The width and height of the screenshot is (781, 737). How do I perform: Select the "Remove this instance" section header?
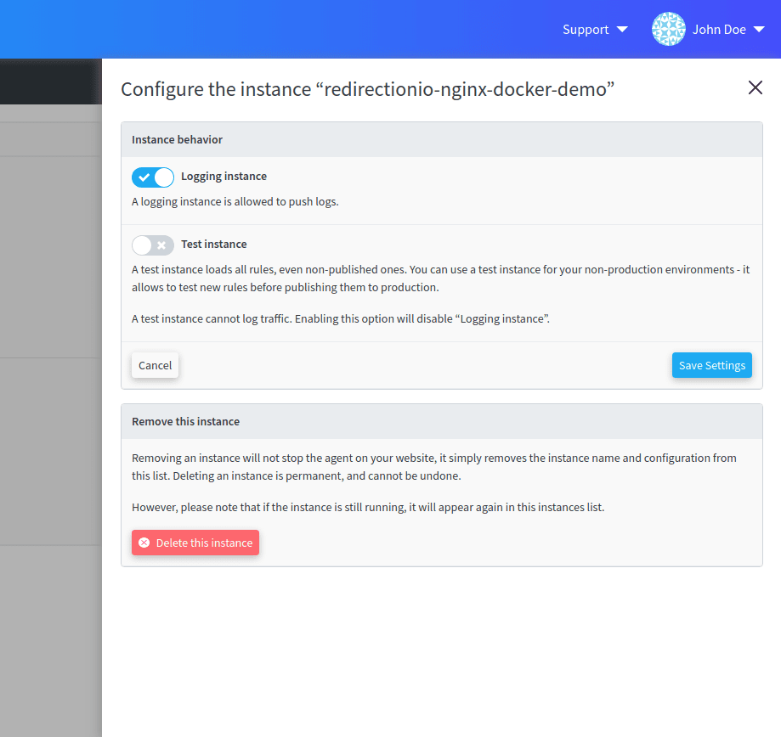(x=186, y=421)
